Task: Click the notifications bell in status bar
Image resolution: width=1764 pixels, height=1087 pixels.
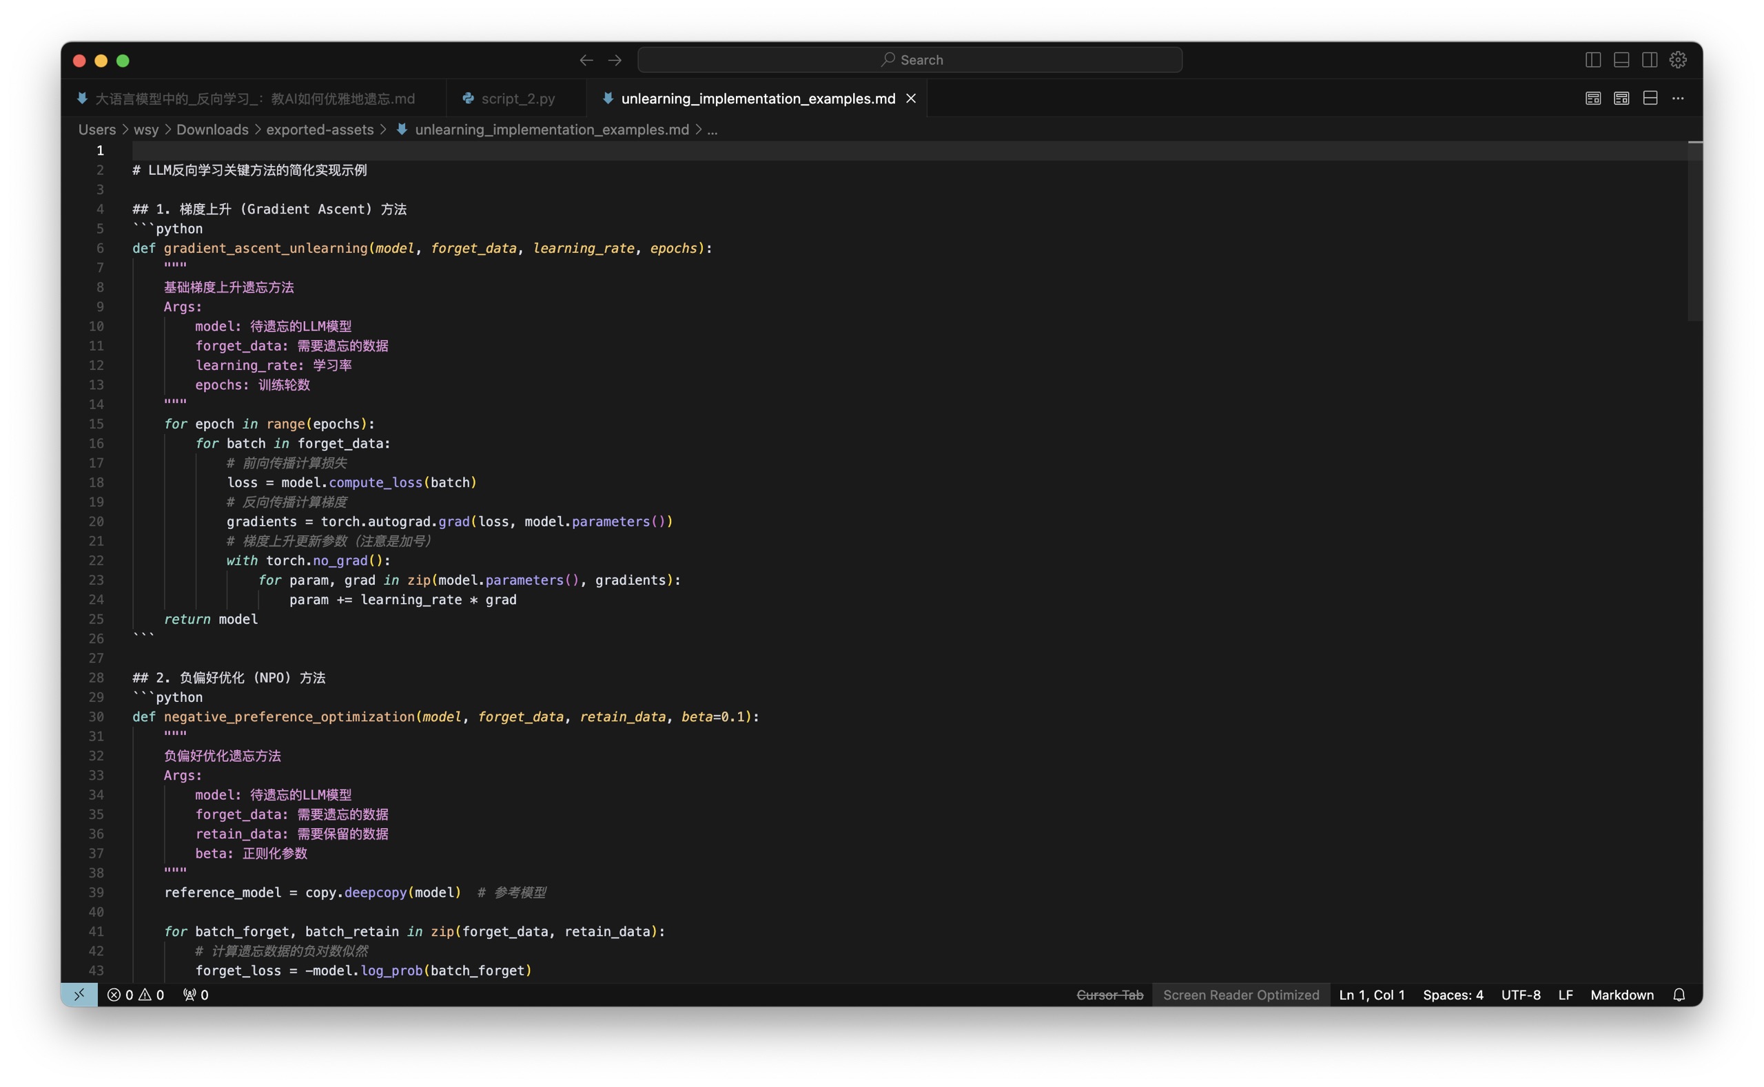Action: click(x=1679, y=994)
